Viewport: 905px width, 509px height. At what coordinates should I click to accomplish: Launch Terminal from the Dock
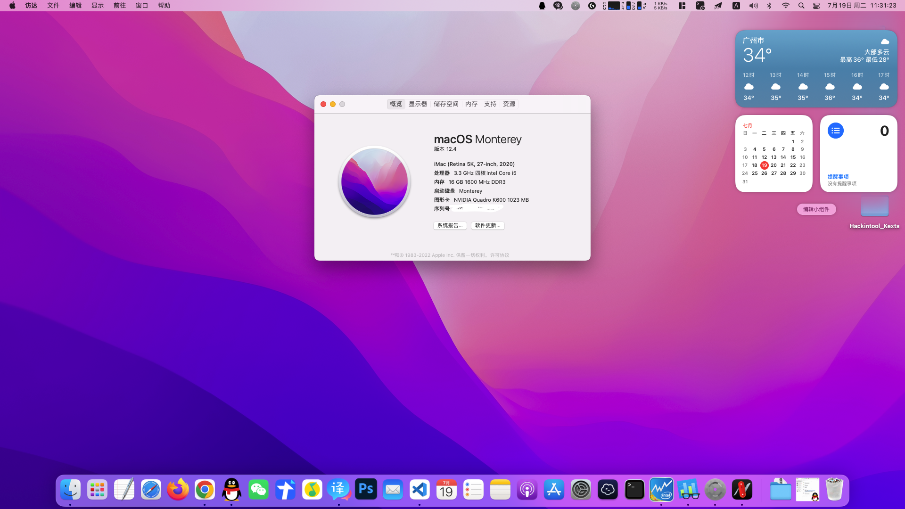click(634, 490)
